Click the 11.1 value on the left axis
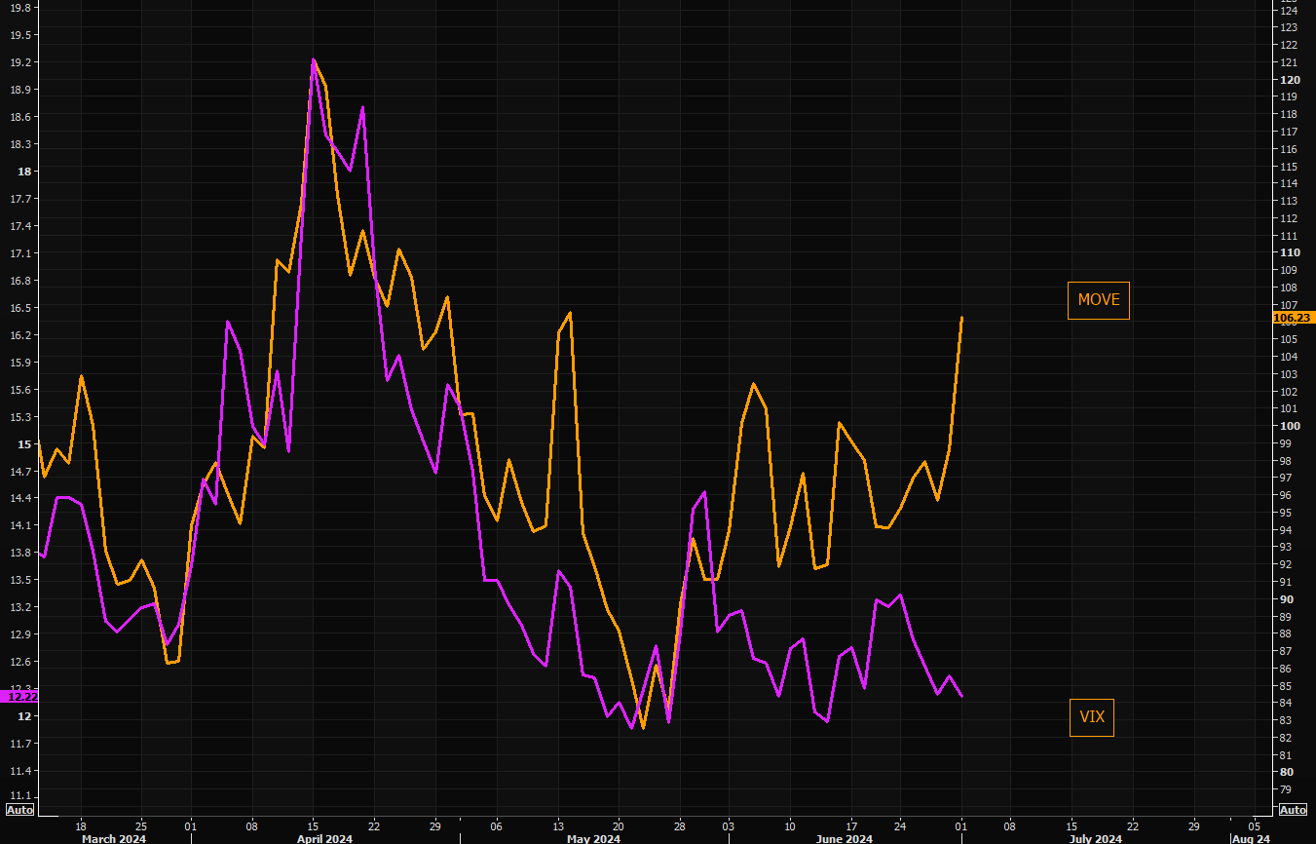The image size is (1316, 844). (19, 795)
